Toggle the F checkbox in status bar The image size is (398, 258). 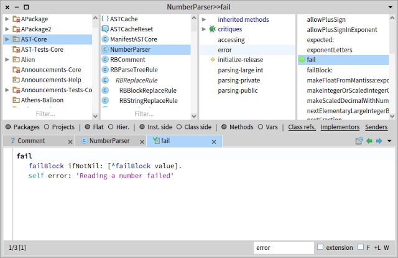(361, 247)
